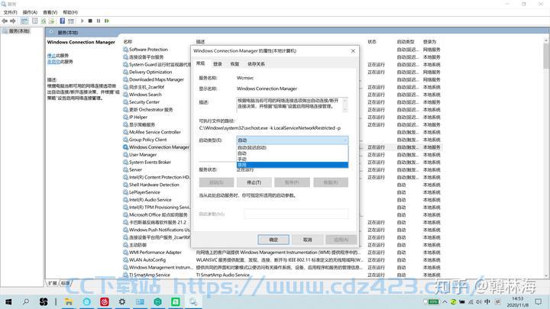Screen dimensions: 550x309
Task: Click the Export list toolbar icon
Action: (x=51, y=21)
